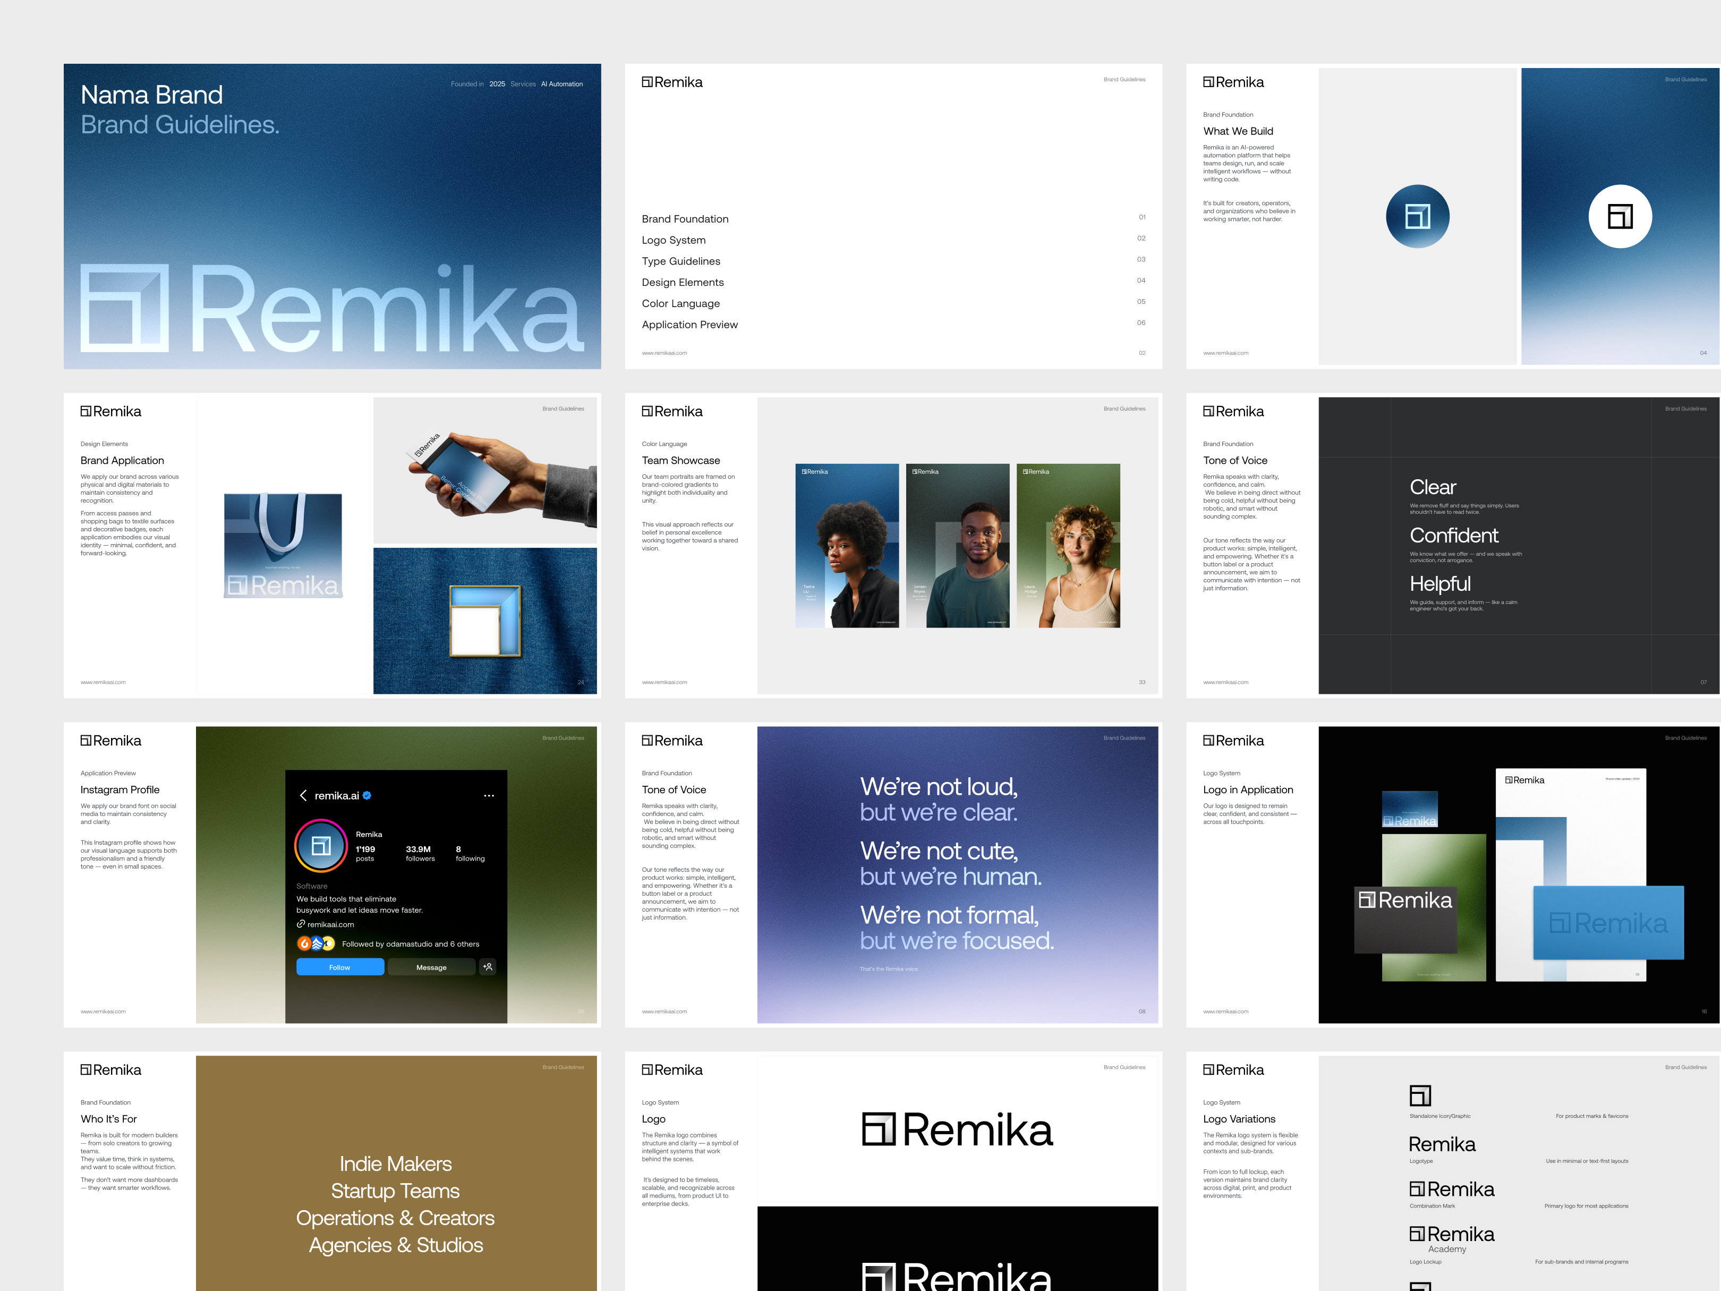Screen dimensions: 1721x1291
Task: Click the circular Remika icon on the dark blue gradient
Action: [1418, 216]
